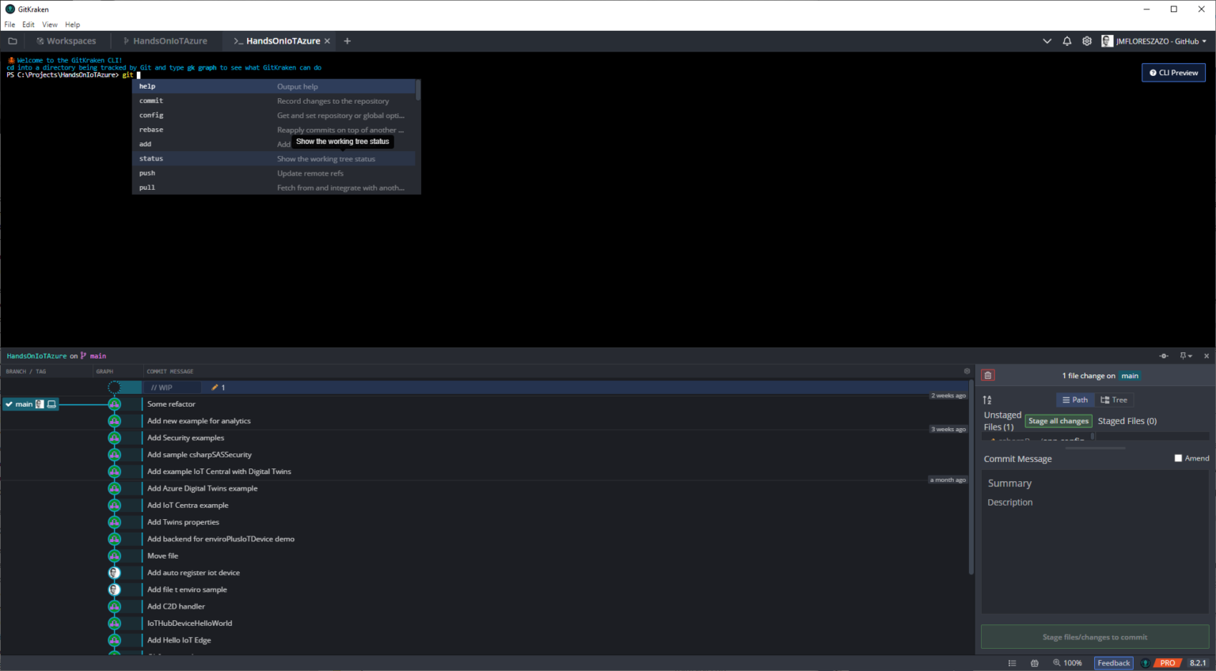Click the gift icon in the status bar
Image resolution: width=1216 pixels, height=671 pixels.
click(1034, 663)
